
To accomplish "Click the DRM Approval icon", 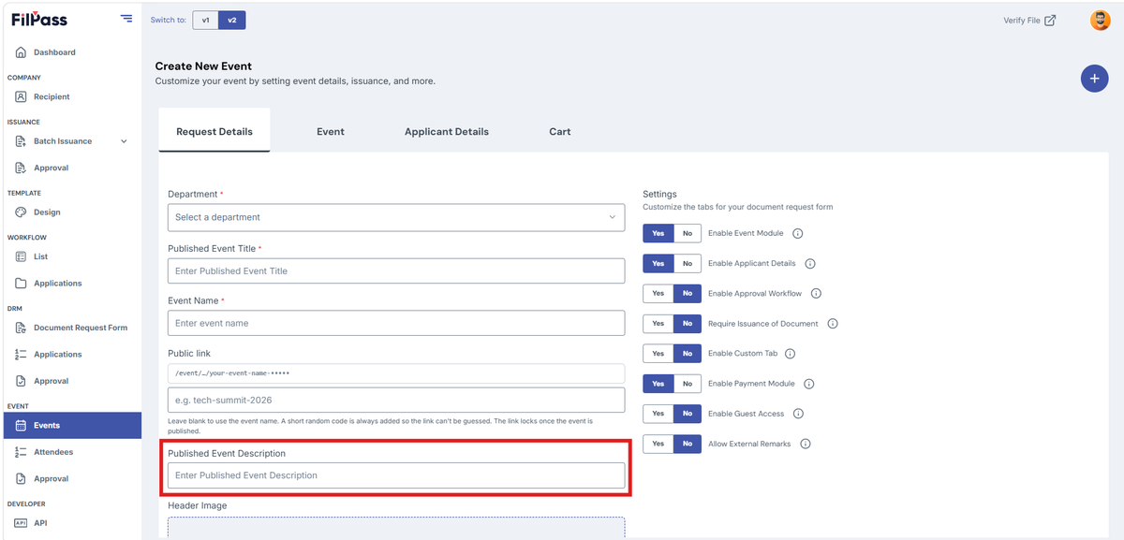I will tap(21, 381).
